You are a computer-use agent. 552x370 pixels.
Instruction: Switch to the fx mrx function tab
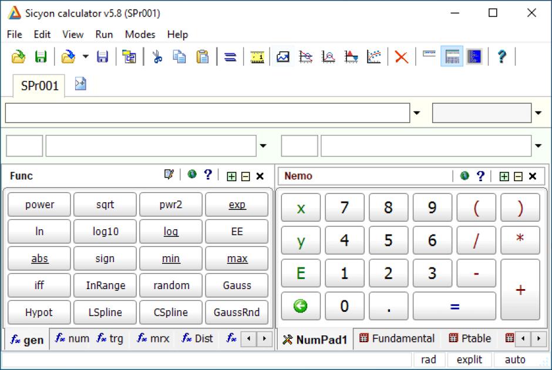pyautogui.click(x=153, y=338)
